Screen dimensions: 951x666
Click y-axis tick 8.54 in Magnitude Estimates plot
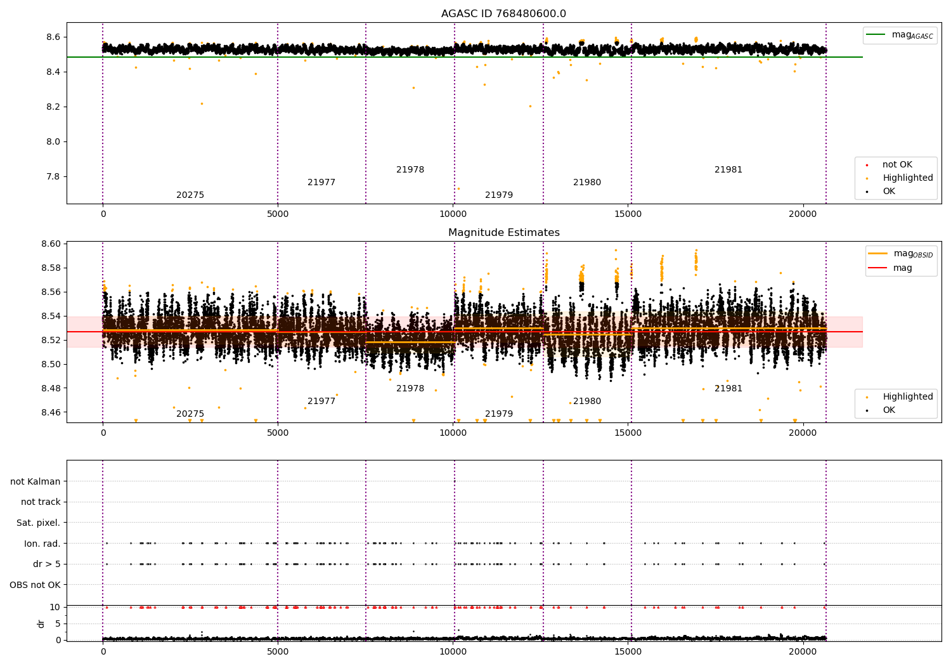(x=50, y=316)
